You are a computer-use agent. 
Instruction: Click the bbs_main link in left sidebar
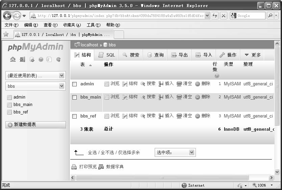point(23,105)
